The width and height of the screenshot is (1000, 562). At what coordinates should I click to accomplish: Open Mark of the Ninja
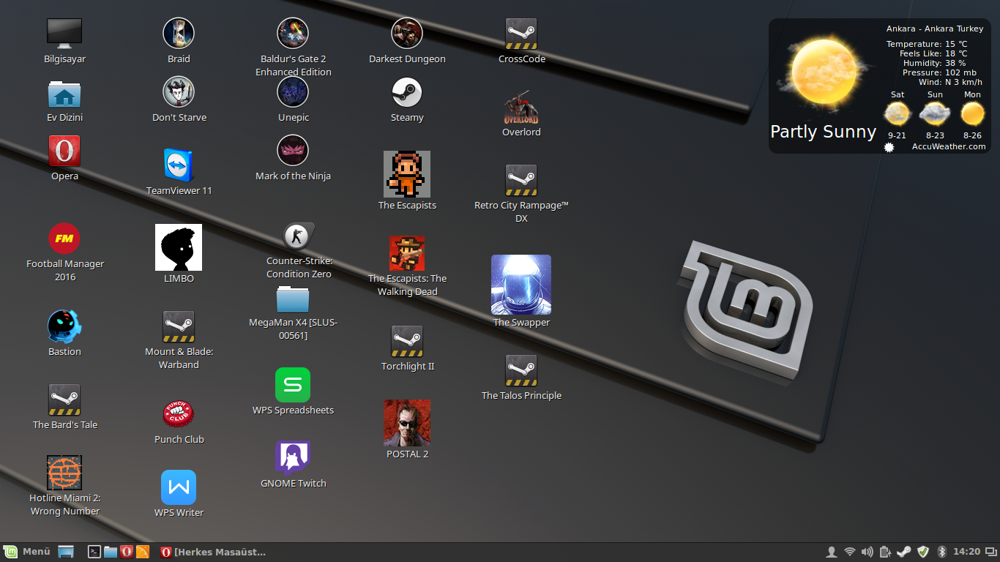pyautogui.click(x=293, y=151)
